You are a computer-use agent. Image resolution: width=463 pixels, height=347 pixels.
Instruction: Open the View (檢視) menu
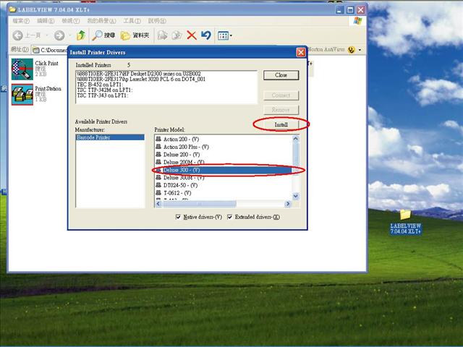point(71,21)
